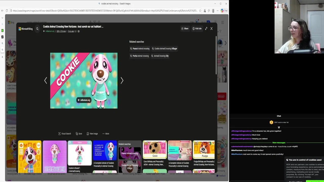Search Portia Animal crossing related chip
Image resolution: width=324 pixels, height=182 pixels.
pyautogui.click(x=139, y=56)
